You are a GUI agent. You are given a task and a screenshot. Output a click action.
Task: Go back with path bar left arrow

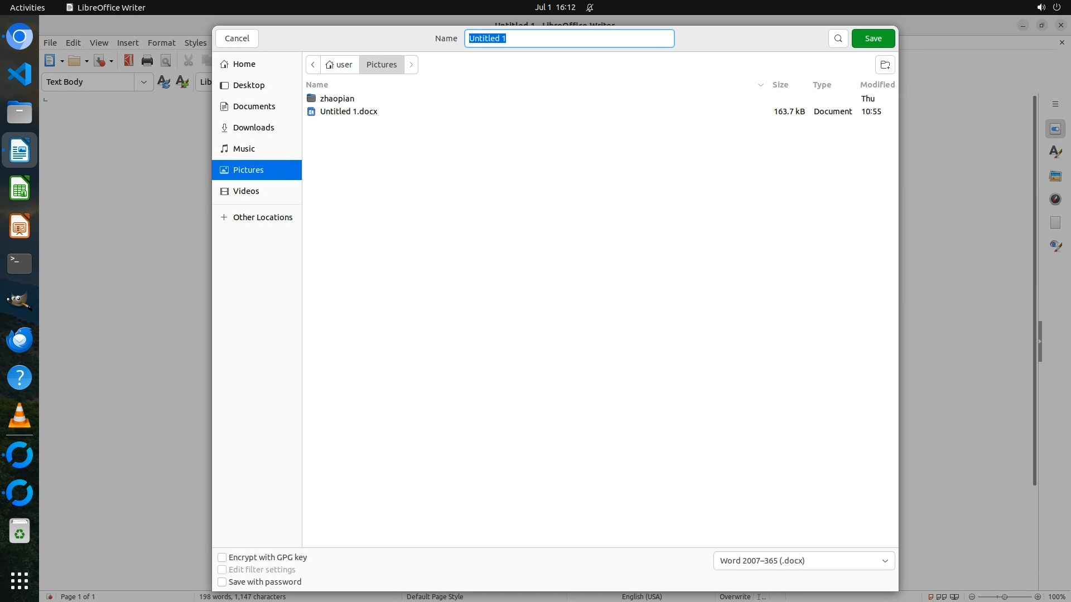click(313, 65)
